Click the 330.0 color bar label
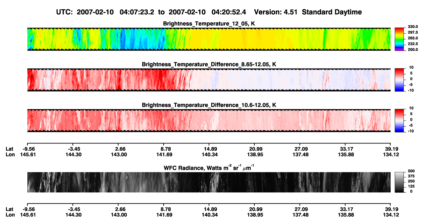This screenshot has width=434, height=222. (x=413, y=27)
